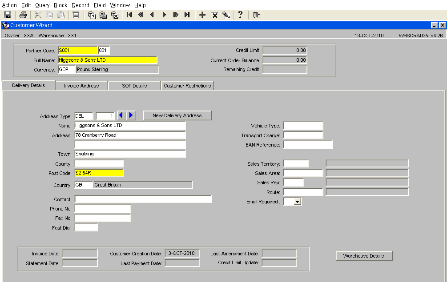Image resolution: width=447 pixels, height=282 pixels.
Task: Click the Print icon in toolbar
Action: [x=23, y=15]
